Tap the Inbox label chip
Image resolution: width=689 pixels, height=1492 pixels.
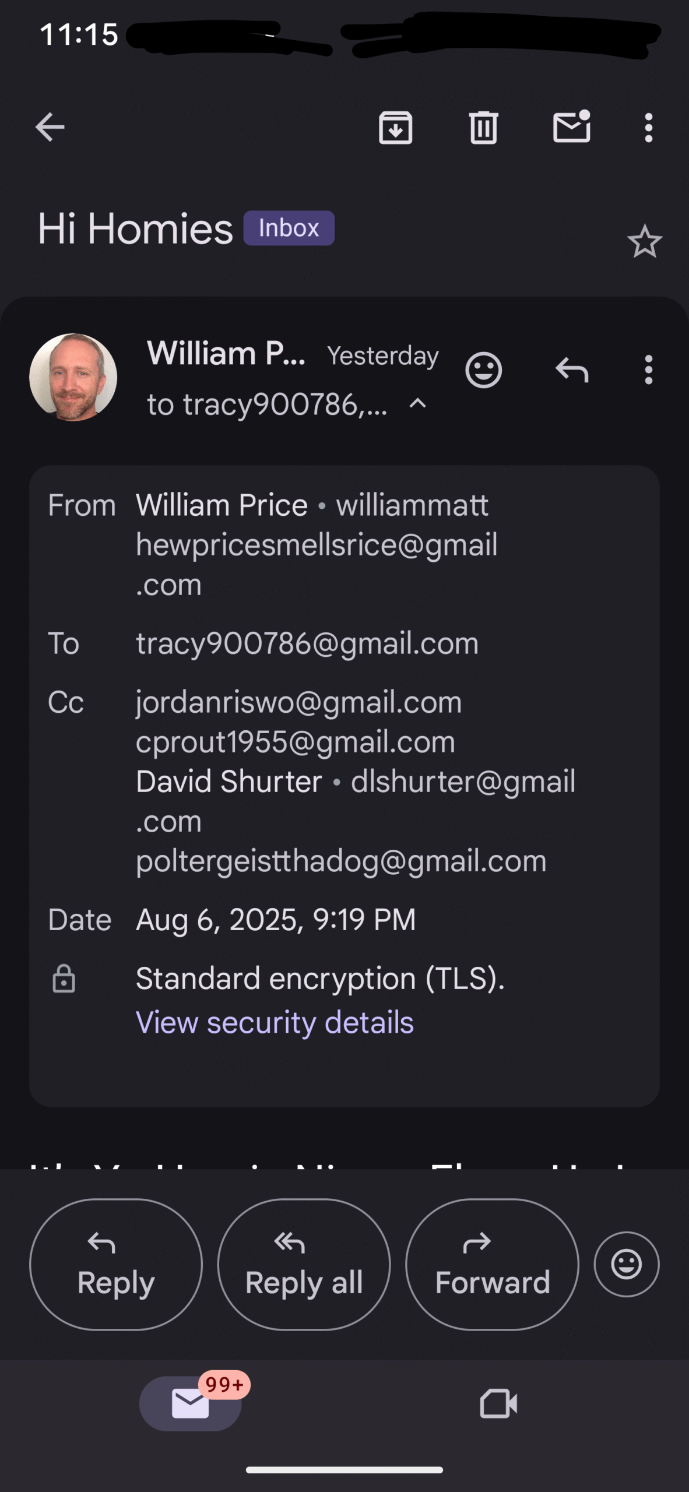point(289,228)
